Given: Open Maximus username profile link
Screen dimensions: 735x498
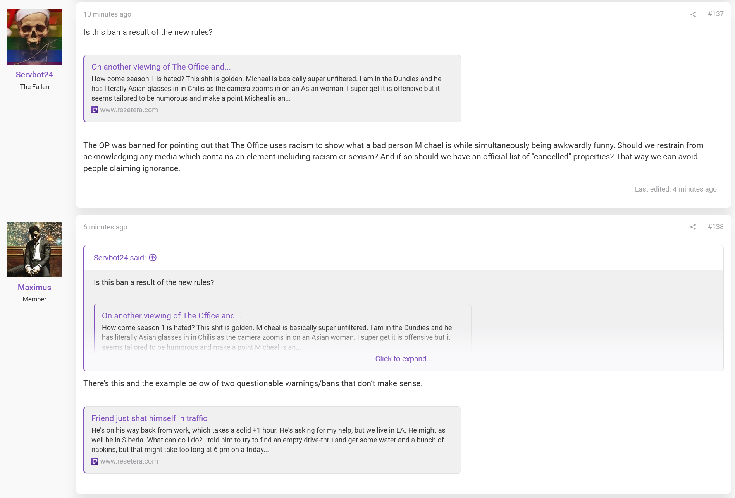Looking at the screenshot, I should [x=34, y=288].
